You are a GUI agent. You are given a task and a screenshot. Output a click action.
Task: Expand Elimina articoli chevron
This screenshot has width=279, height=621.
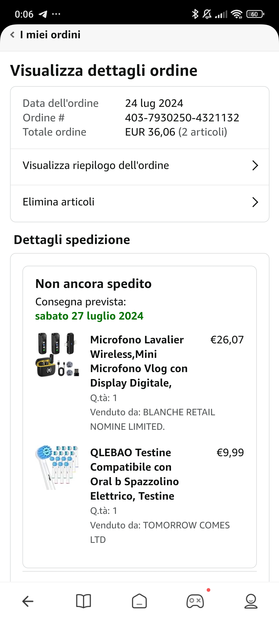coord(255,202)
